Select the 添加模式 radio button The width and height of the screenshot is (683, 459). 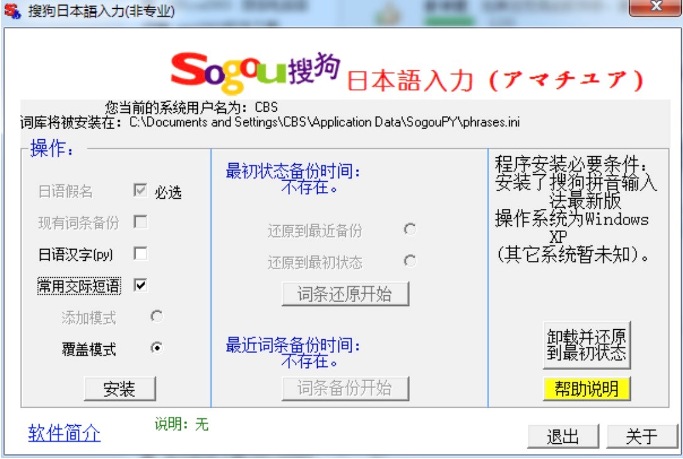tap(157, 317)
